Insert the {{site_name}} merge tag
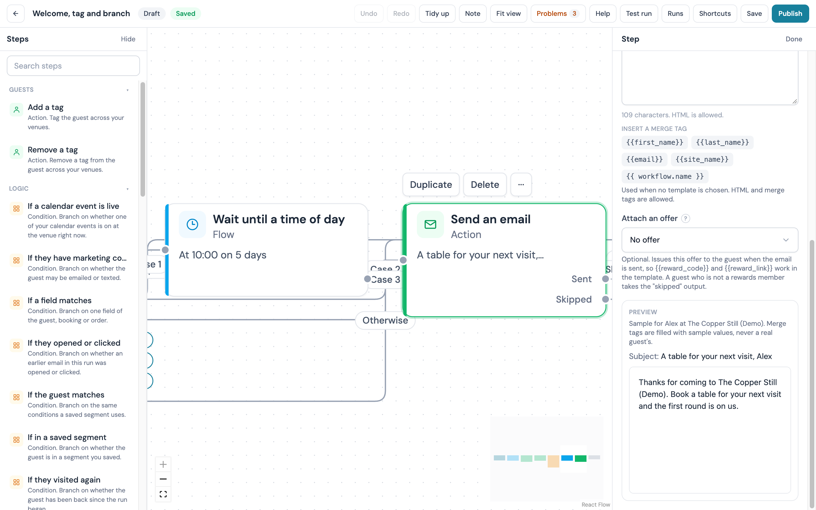This screenshot has width=816, height=510. (702, 159)
